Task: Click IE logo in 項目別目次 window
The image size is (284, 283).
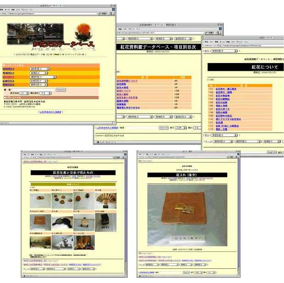Action: tap(220, 29)
